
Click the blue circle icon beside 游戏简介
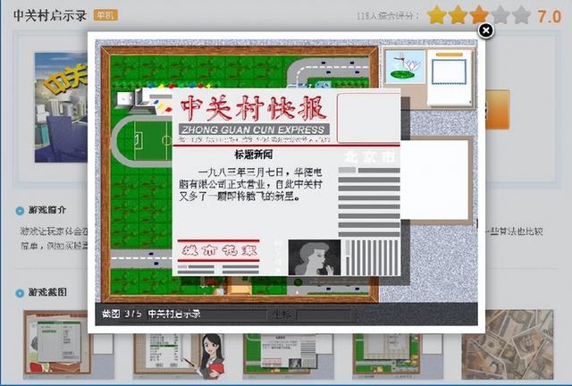pos(19,212)
